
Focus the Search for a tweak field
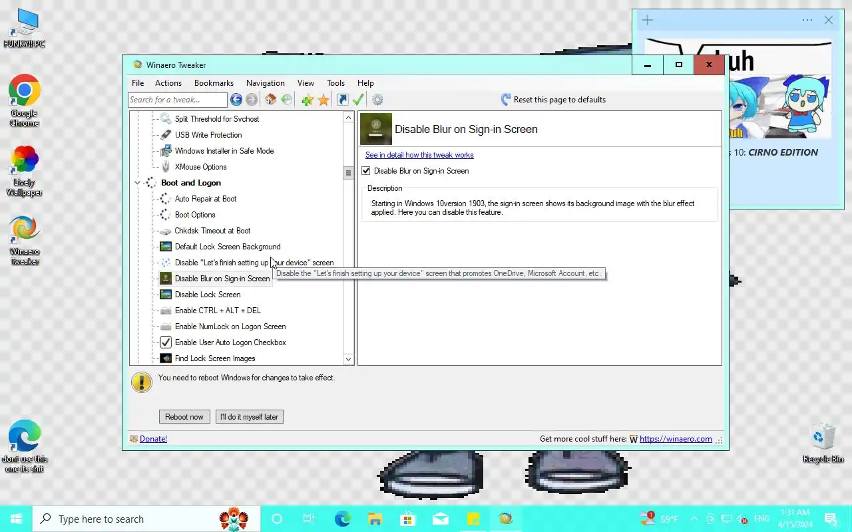click(x=178, y=100)
